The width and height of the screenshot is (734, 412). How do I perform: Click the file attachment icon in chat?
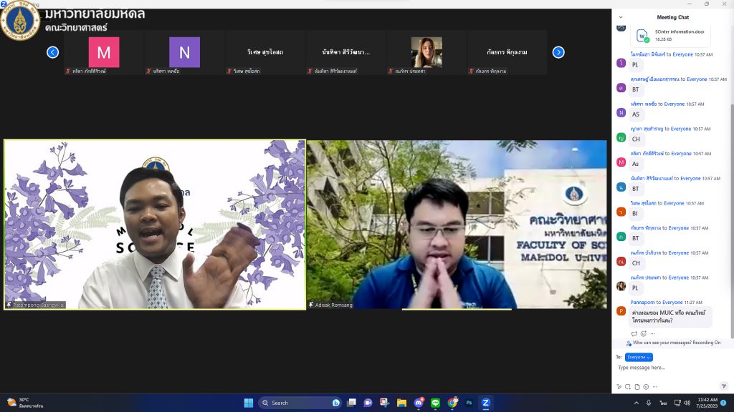[637, 387]
